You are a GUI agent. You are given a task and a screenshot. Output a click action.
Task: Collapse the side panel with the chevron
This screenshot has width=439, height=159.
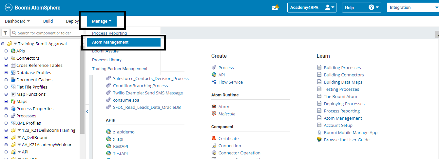(87, 111)
